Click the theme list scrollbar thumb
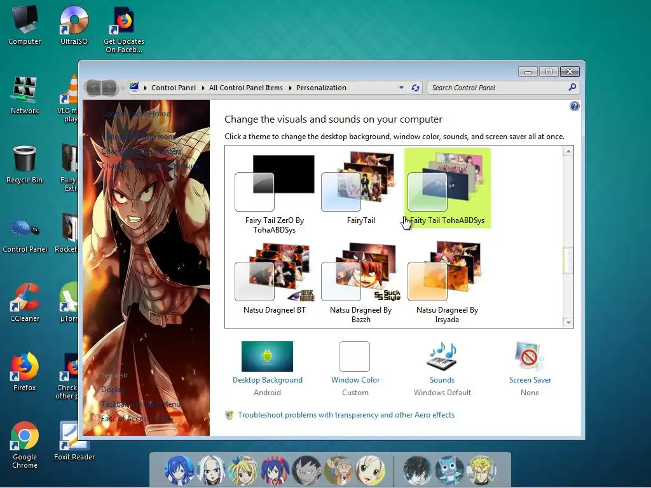This screenshot has width=651, height=488. coord(568,261)
